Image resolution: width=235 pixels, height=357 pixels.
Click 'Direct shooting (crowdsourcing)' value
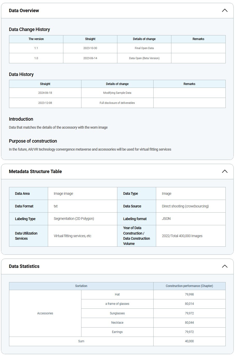(x=185, y=206)
